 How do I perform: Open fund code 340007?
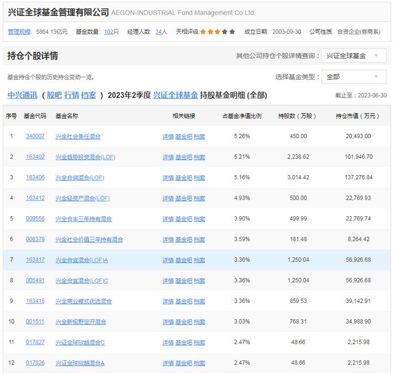pos(35,136)
